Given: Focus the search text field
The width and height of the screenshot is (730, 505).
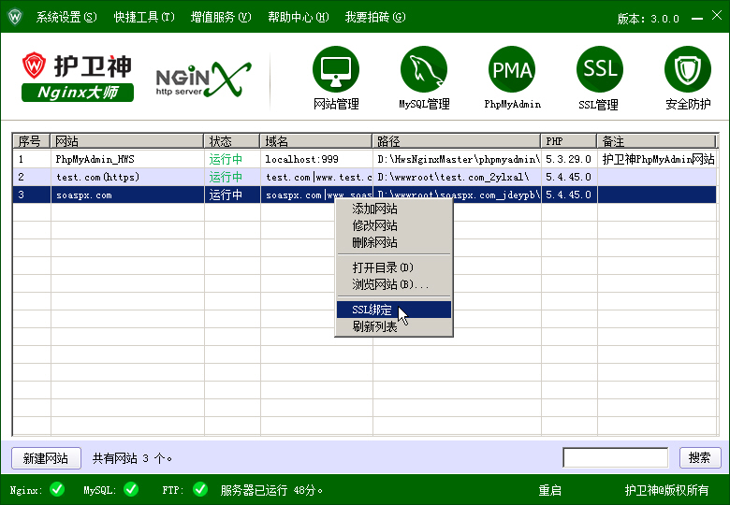Looking at the screenshot, I should click(x=615, y=457).
